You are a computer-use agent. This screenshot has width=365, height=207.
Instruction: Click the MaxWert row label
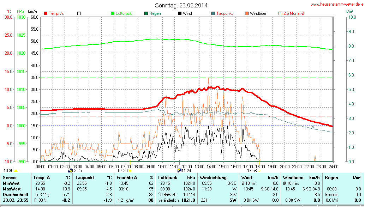[12, 189]
